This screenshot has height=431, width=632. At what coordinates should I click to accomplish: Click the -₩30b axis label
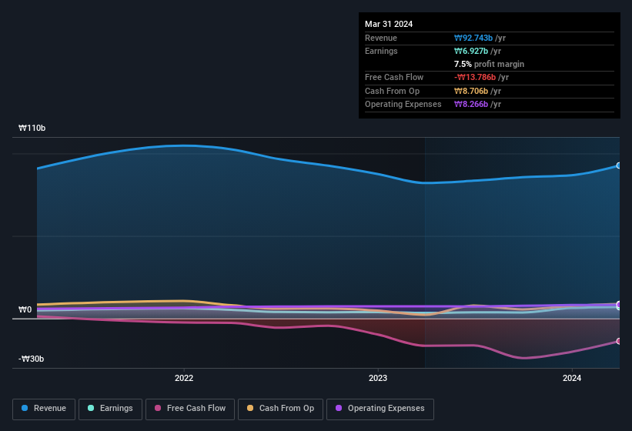pos(31,359)
